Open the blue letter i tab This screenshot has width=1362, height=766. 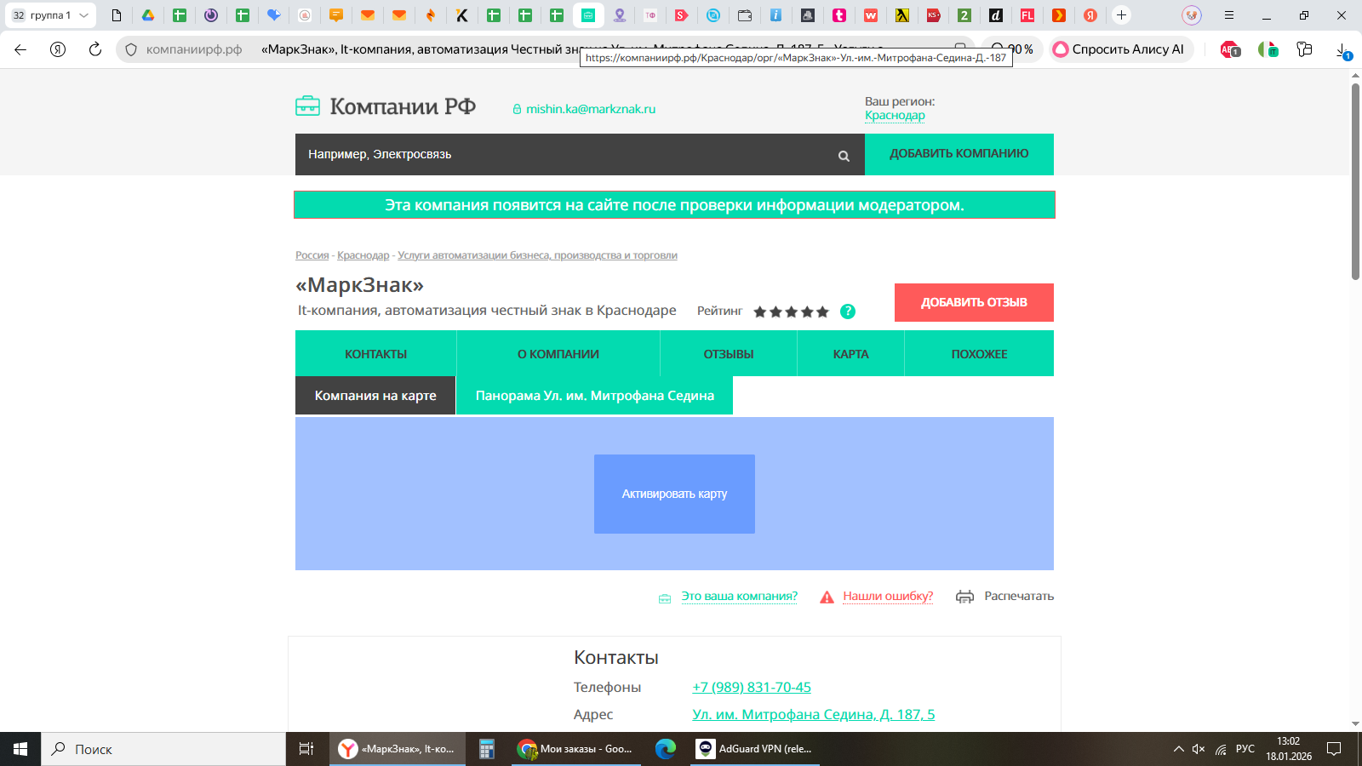(776, 15)
